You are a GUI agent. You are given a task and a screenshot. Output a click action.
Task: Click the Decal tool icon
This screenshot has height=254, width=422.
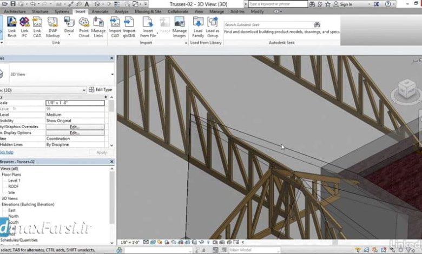69,22
